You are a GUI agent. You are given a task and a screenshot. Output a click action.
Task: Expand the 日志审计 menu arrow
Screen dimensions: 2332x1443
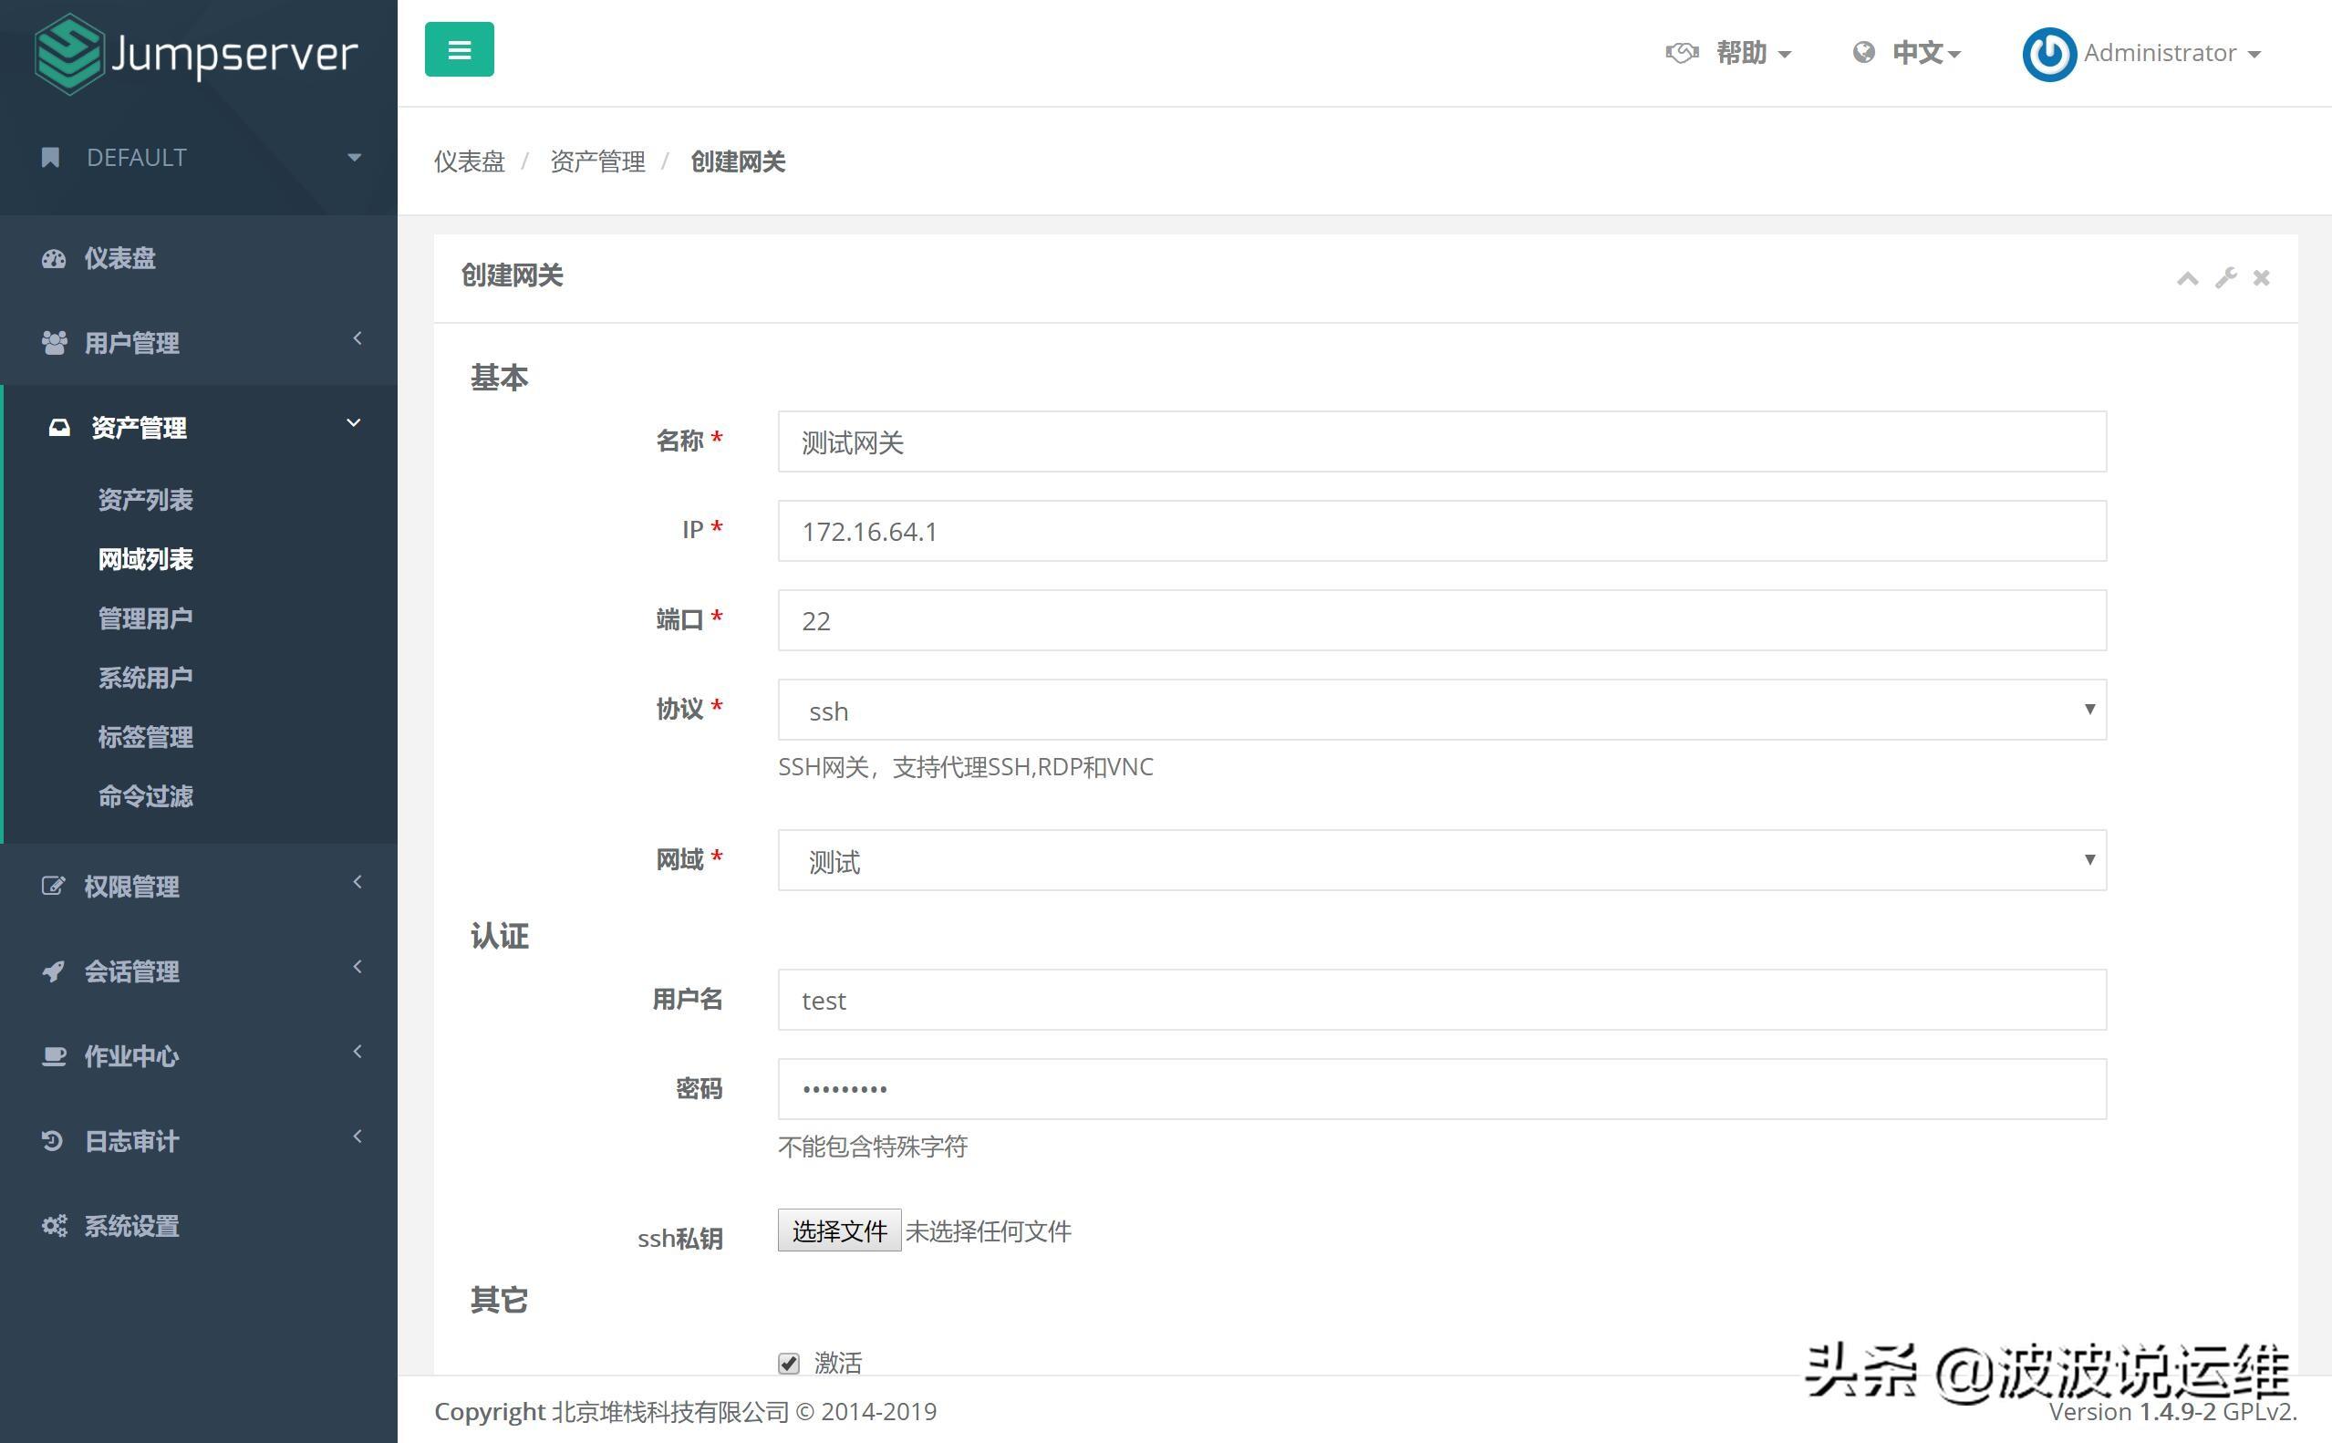click(357, 1137)
